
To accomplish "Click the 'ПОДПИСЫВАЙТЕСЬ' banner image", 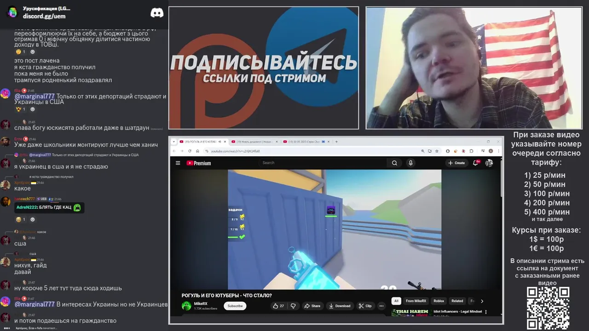I will tap(264, 68).
